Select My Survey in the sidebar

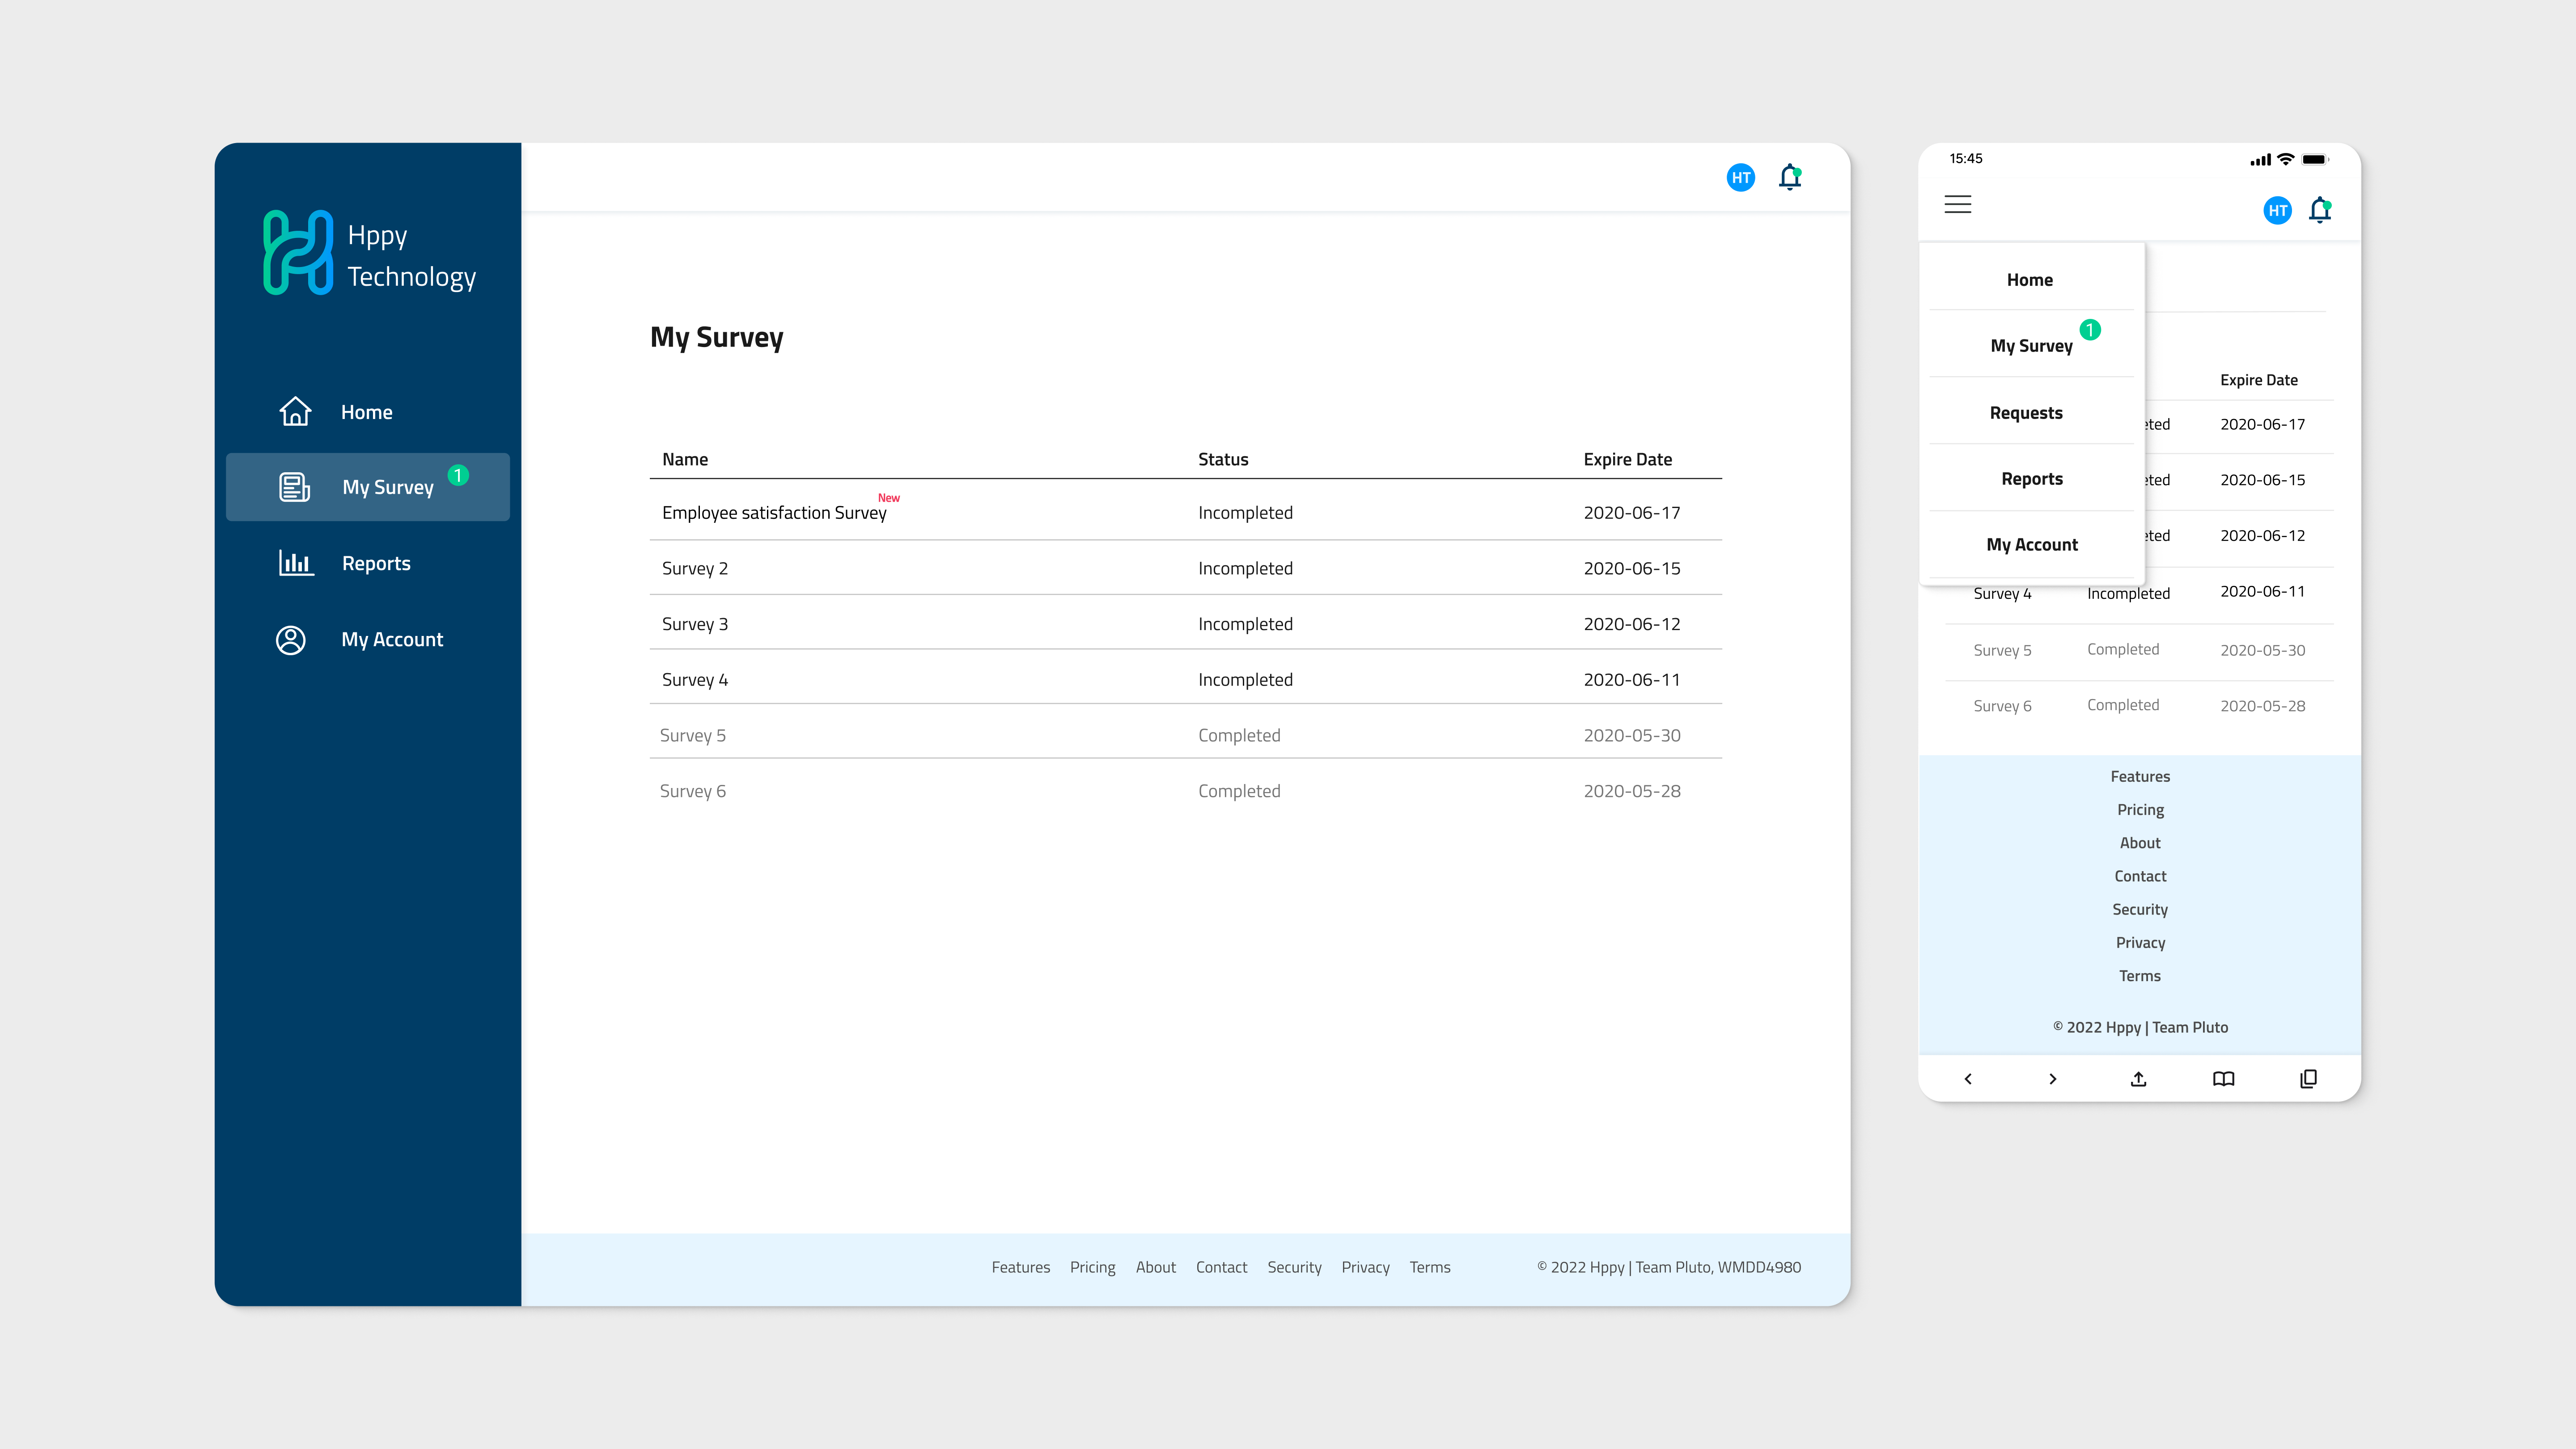point(368,487)
